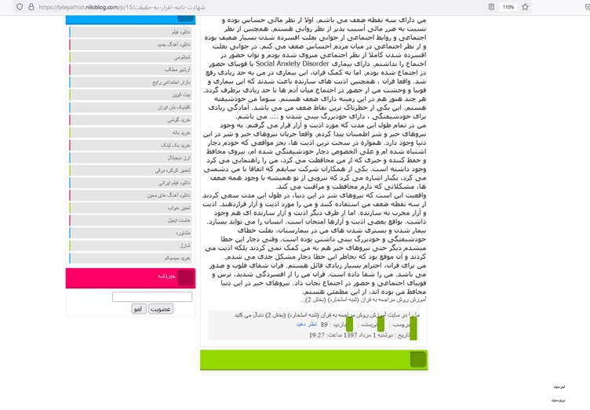Image resolution: width=590 pixels, height=410 pixels.
Task: Open sidebar link دانلود فیلم
Action: (x=130, y=32)
